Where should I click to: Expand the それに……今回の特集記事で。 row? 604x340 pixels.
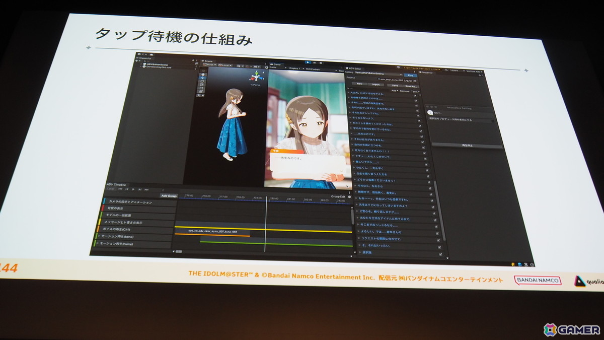coord(349,102)
